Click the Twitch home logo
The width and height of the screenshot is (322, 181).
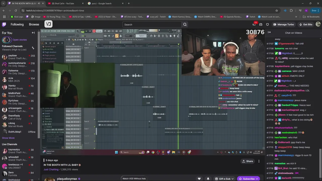tap(4, 24)
